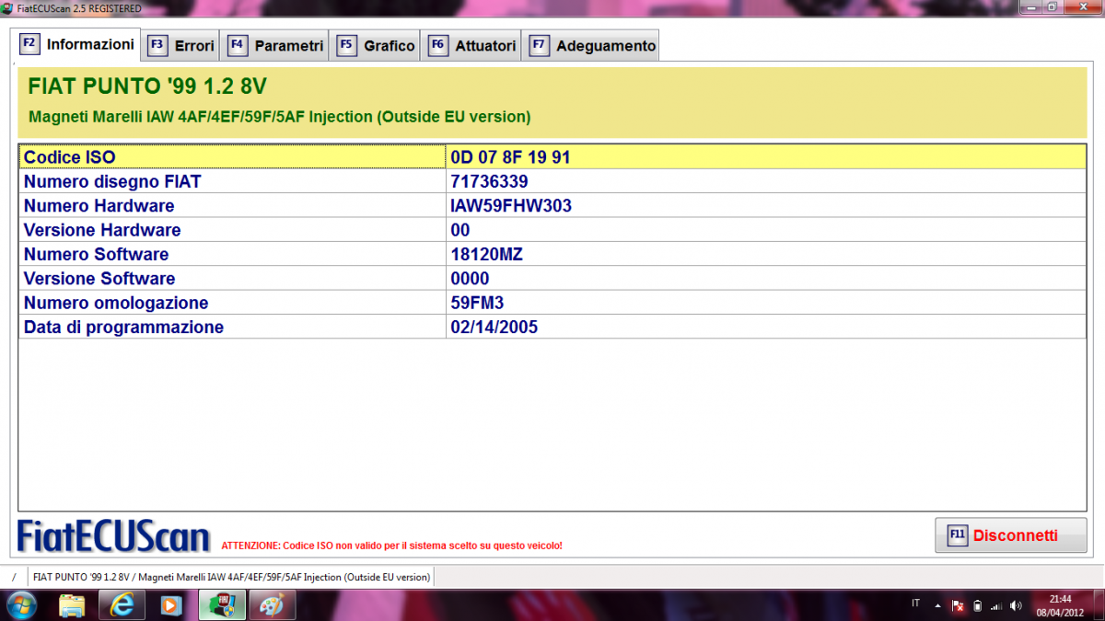Viewport: 1105px width, 621px height.
Task: Click the value 18120MZ
Action: (x=486, y=254)
